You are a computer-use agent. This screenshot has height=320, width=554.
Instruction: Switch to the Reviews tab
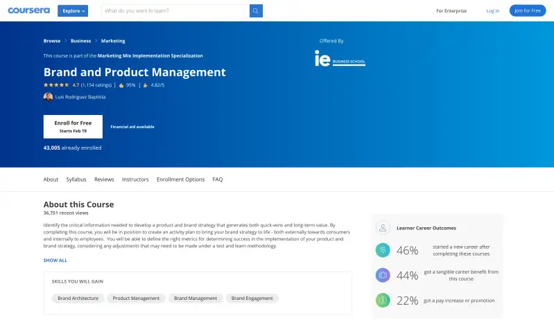point(104,179)
